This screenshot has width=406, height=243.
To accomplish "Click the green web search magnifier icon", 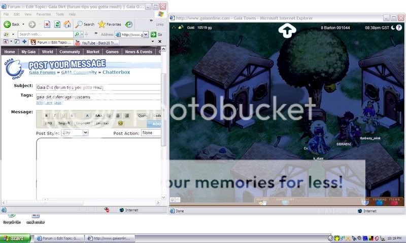I will pyautogui.click(x=77, y=34).
